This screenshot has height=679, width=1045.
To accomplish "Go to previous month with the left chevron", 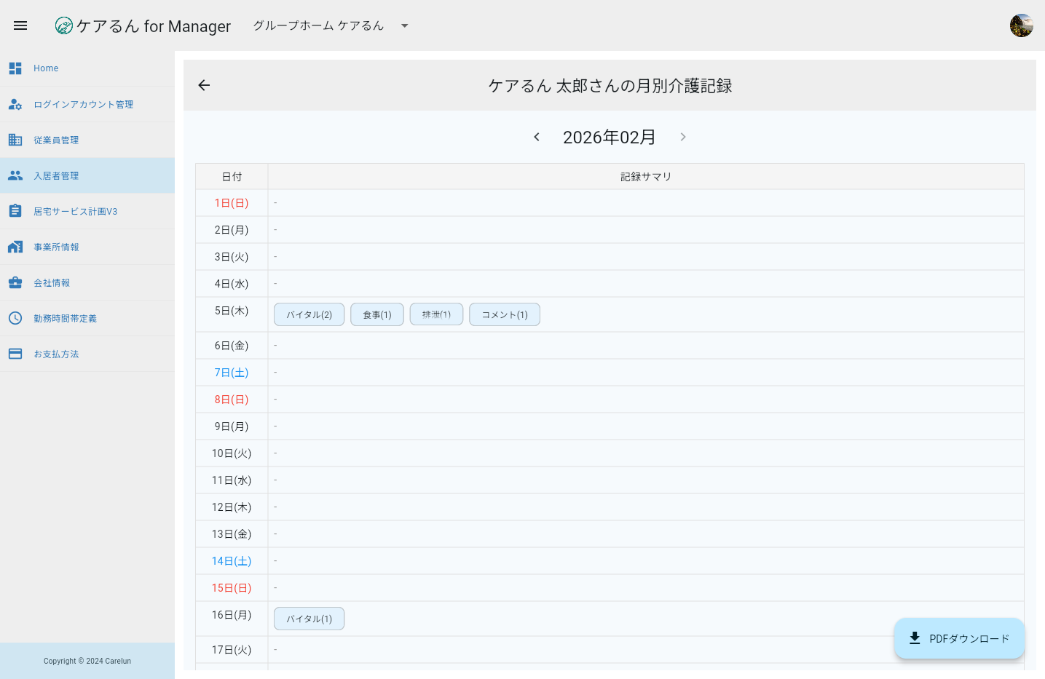I will click(x=537, y=137).
